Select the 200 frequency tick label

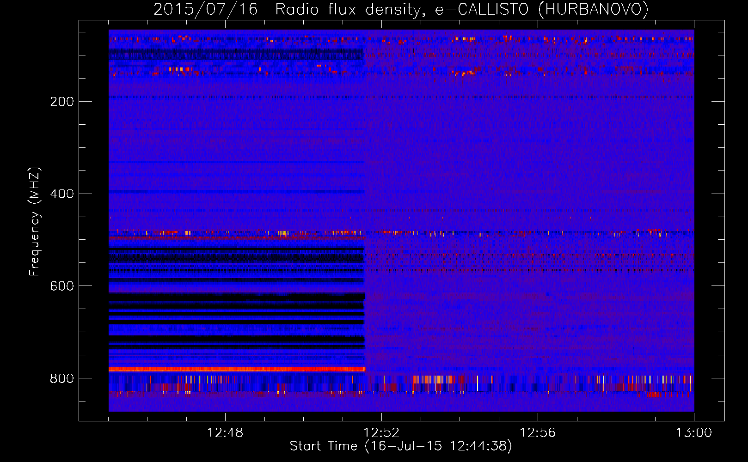(x=62, y=102)
